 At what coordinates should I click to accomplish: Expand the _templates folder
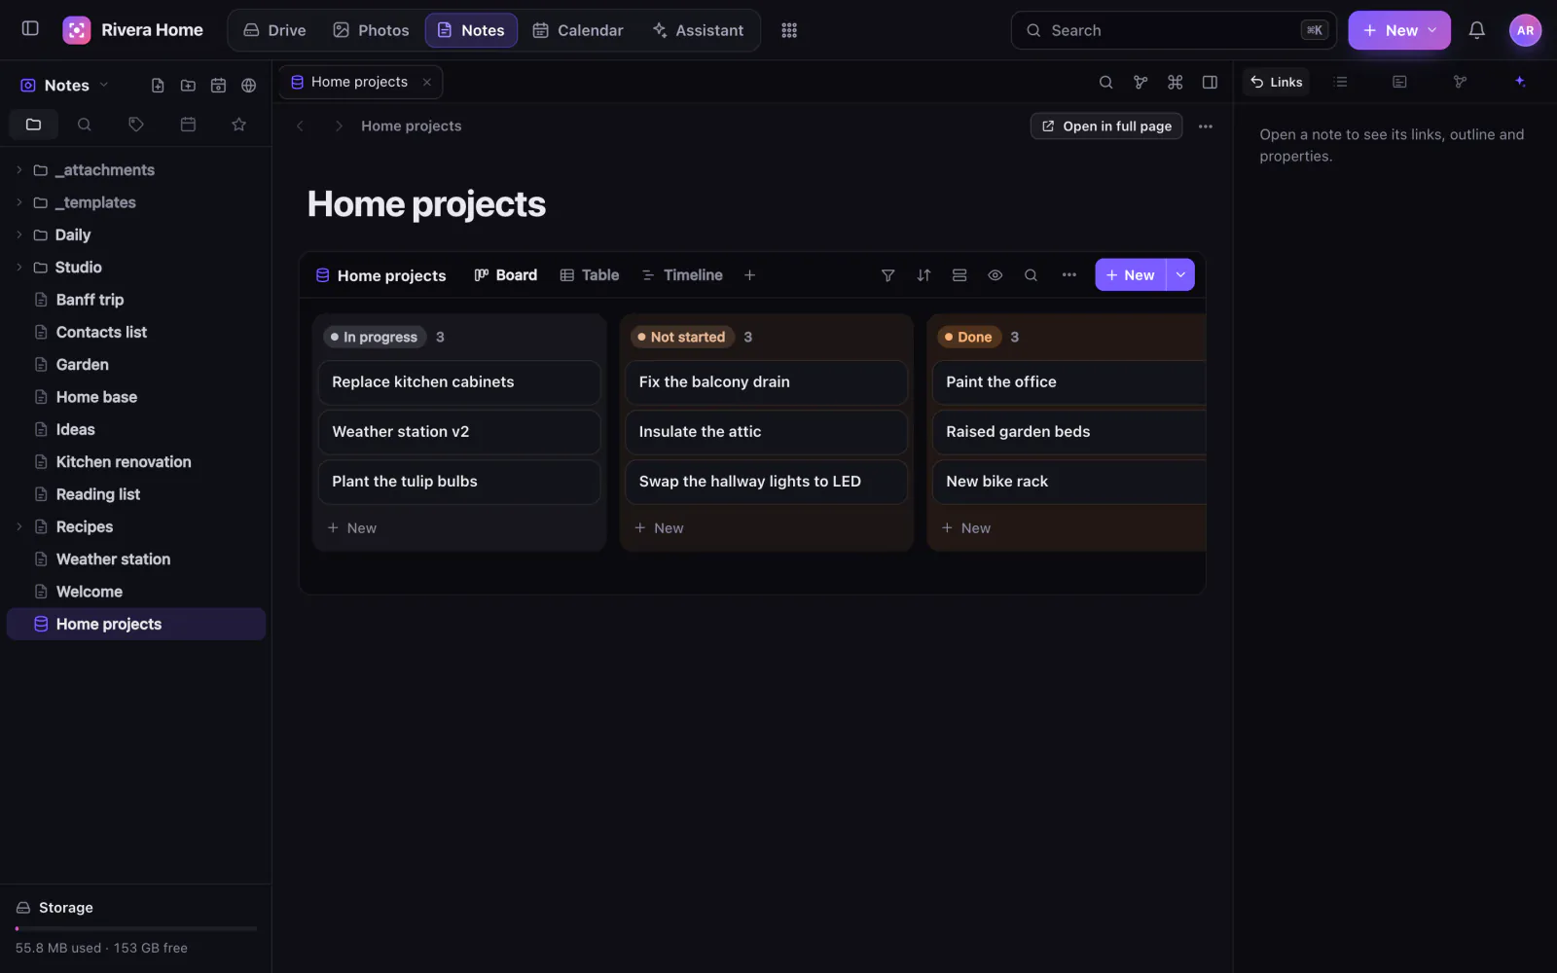tap(18, 202)
